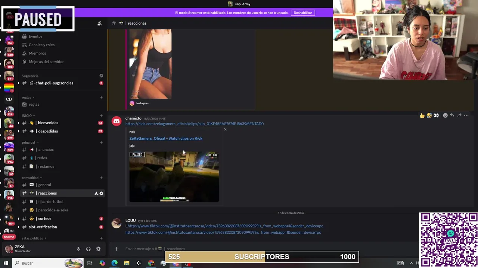Open the CD server icon

9,99
